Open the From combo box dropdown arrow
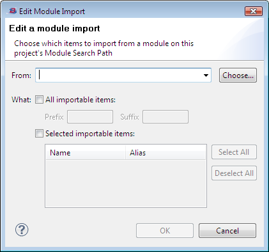 (206, 75)
